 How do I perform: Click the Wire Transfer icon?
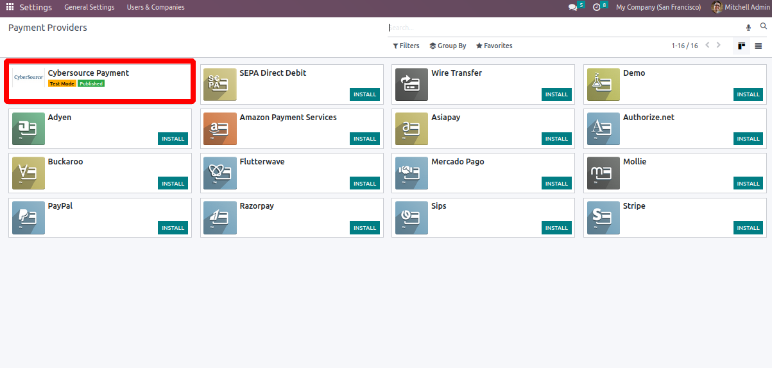(412, 85)
